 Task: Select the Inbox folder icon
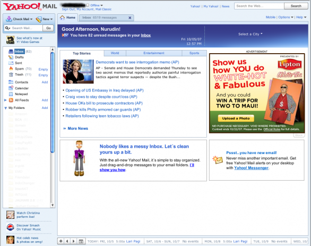click(x=11, y=52)
